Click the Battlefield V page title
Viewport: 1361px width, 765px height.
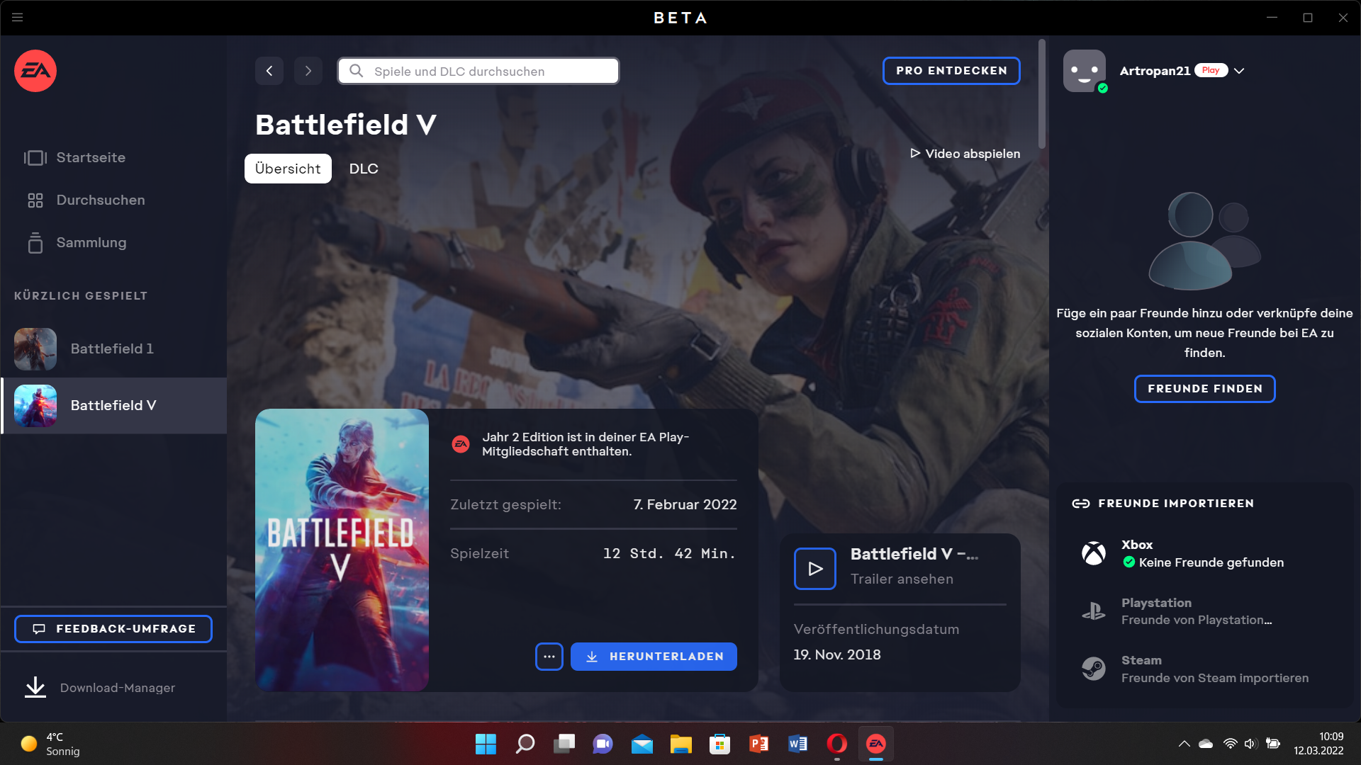pos(345,125)
